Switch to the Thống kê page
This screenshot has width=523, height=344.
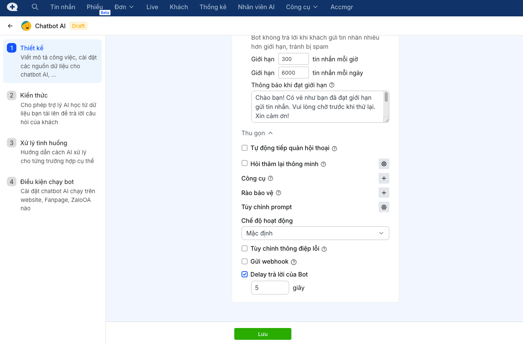coord(213,7)
